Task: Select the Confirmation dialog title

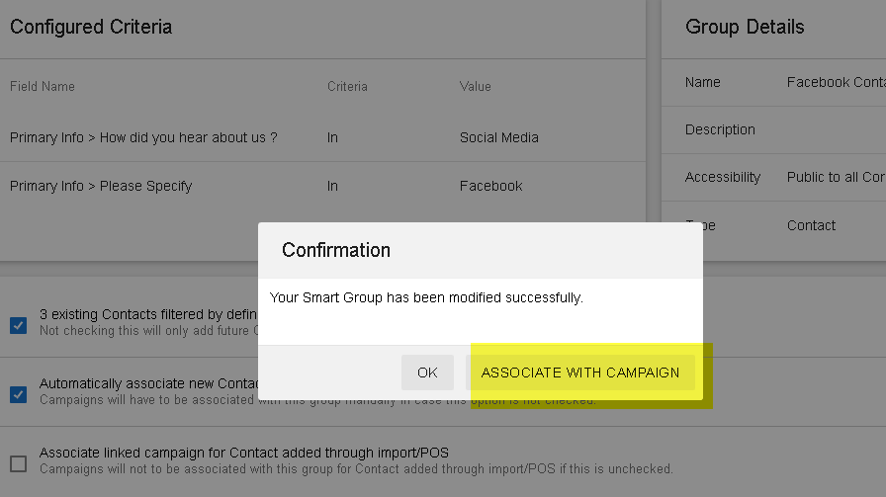Action: 336,250
